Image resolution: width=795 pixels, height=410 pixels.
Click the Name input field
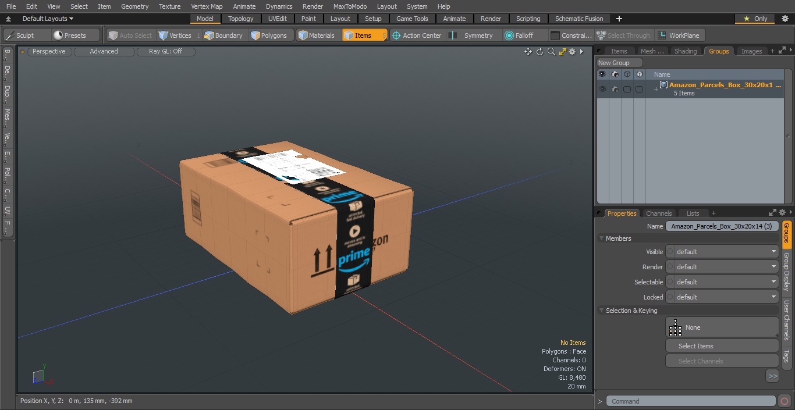pos(722,226)
